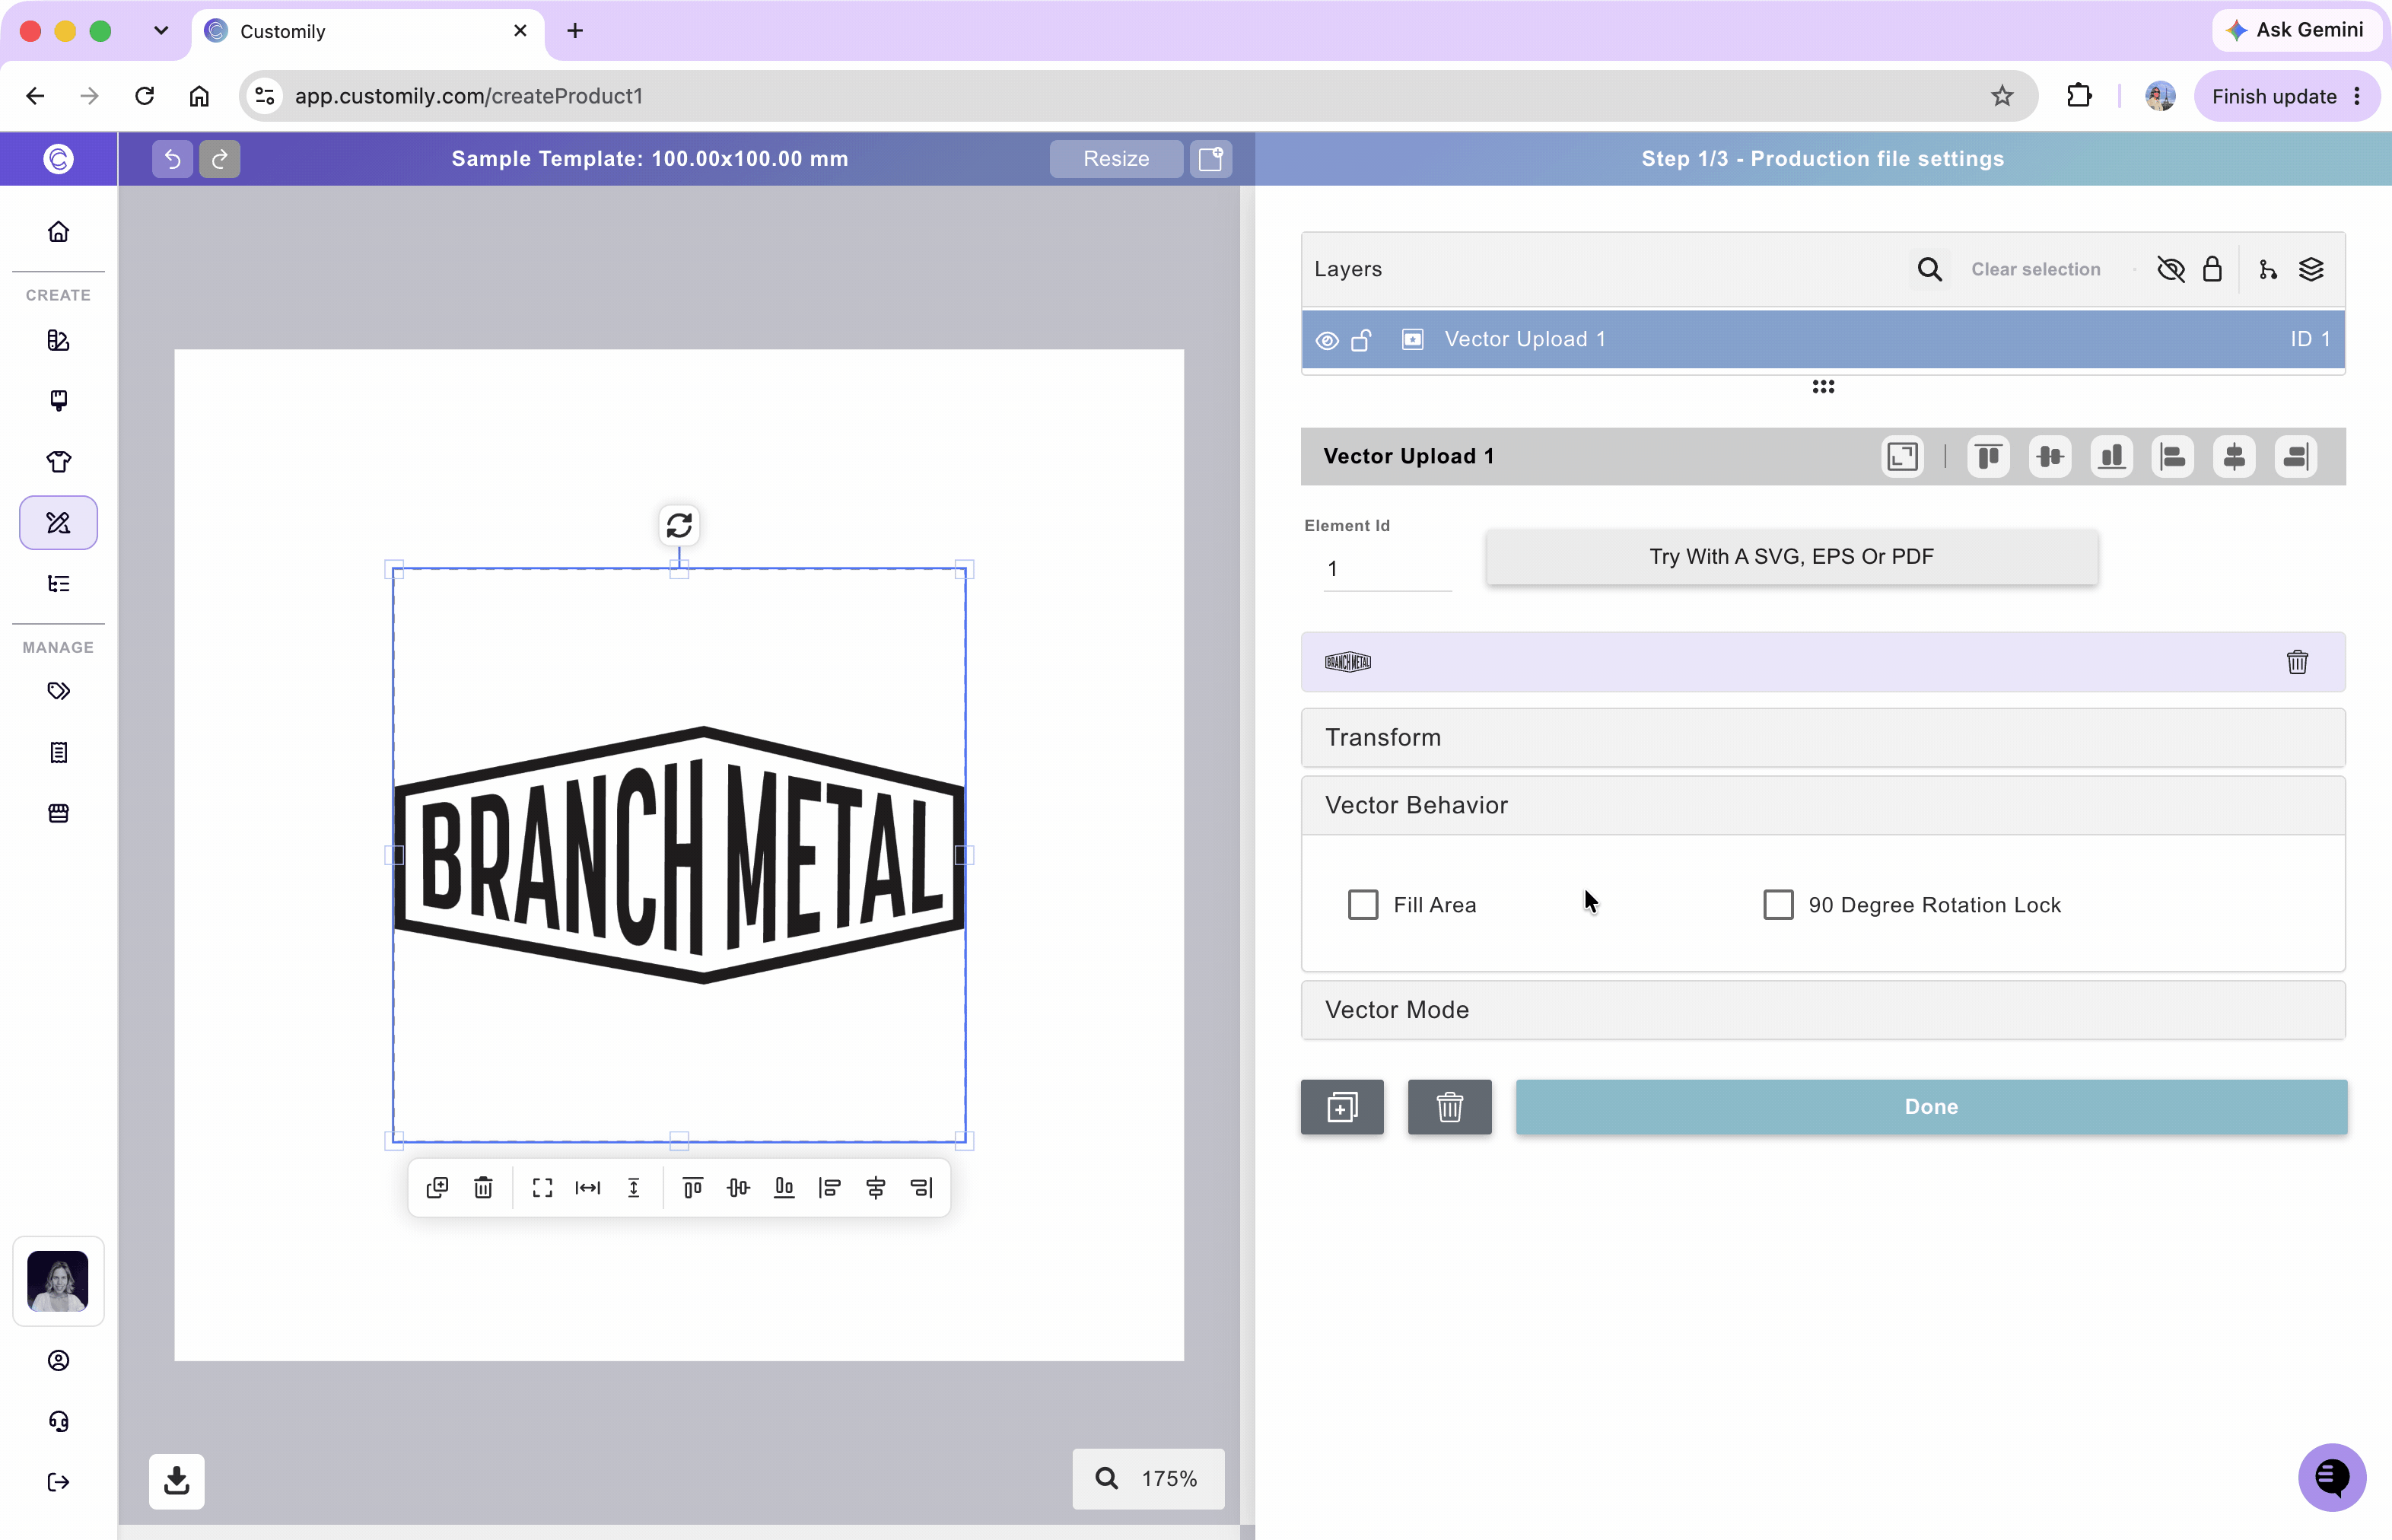Click the Done button
Viewport: 2392px width, 1540px height.
coord(1931,1107)
